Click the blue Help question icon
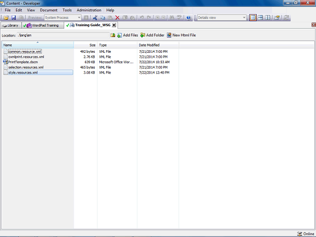 tap(189, 18)
